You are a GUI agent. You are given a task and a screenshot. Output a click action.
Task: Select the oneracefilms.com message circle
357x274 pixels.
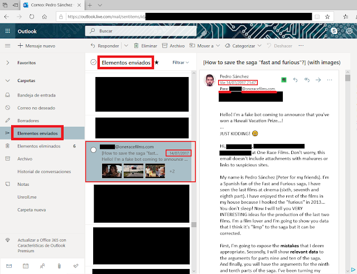93,150
